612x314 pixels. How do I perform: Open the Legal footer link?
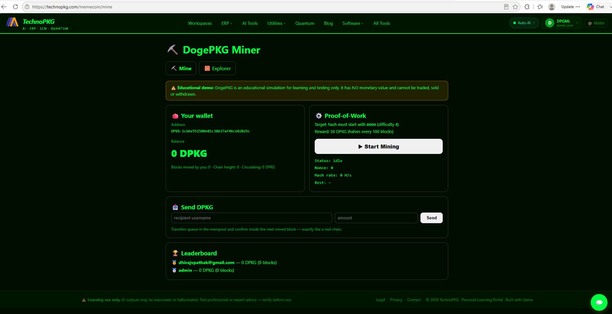381,300
